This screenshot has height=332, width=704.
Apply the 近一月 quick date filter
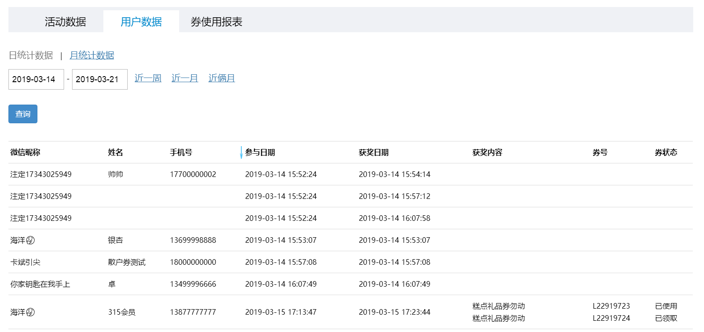[184, 78]
